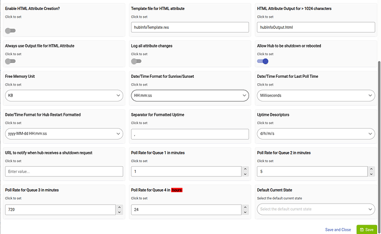Click the Separator for Formatted Uptime field
This screenshot has width=381, height=234.
pos(189,134)
